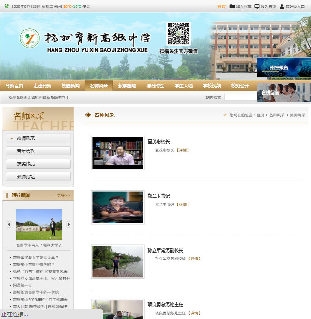Select 教师论坛 in the sidebar
Screen dimensions: 311x319
38,176
